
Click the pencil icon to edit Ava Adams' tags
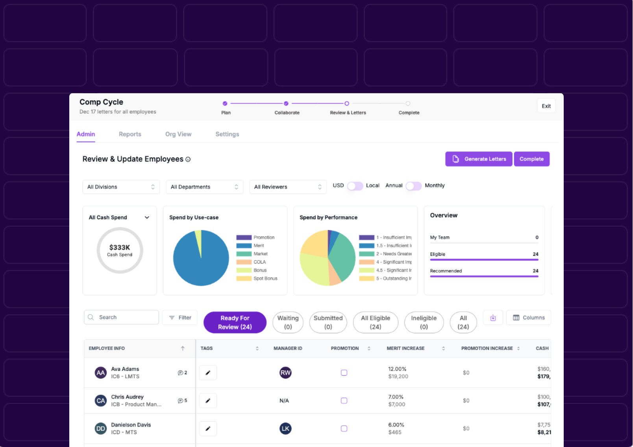(208, 372)
